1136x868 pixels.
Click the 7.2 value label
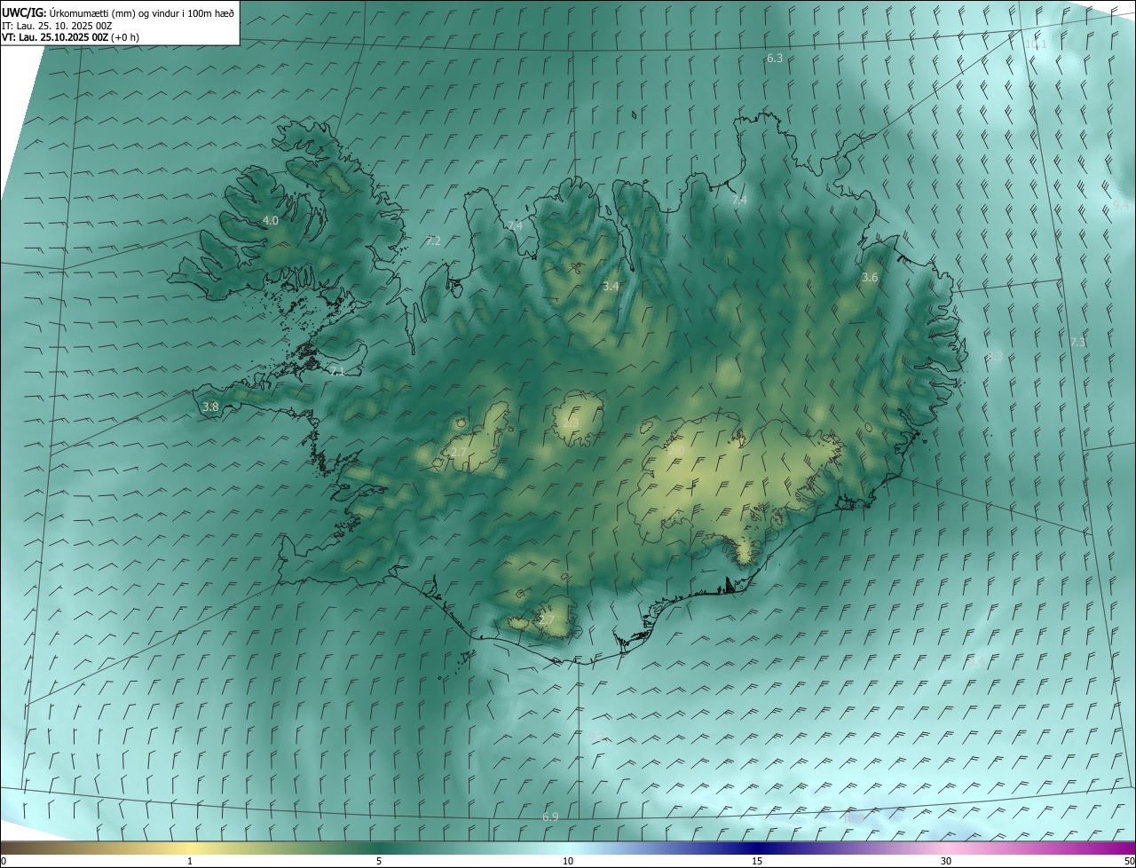coord(433,241)
